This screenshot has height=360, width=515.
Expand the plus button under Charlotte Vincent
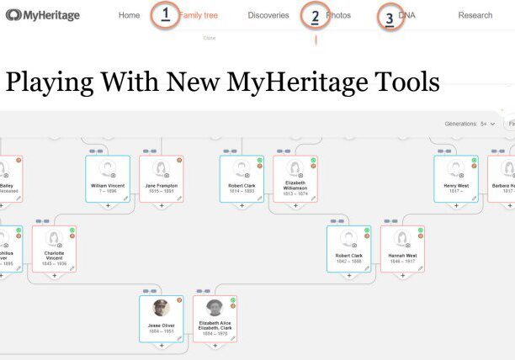[55, 276]
